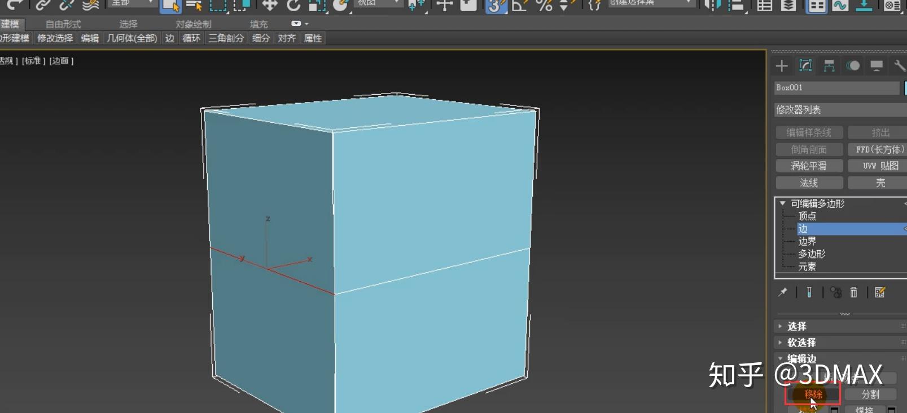Open the Scene Explorer toggle icon
This screenshot has height=413, width=907.
pyautogui.click(x=764, y=5)
